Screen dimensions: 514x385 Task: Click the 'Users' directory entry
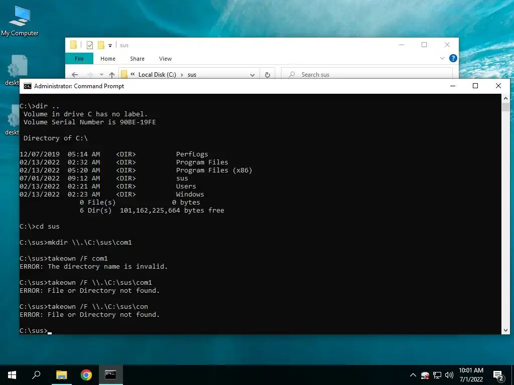point(186,186)
